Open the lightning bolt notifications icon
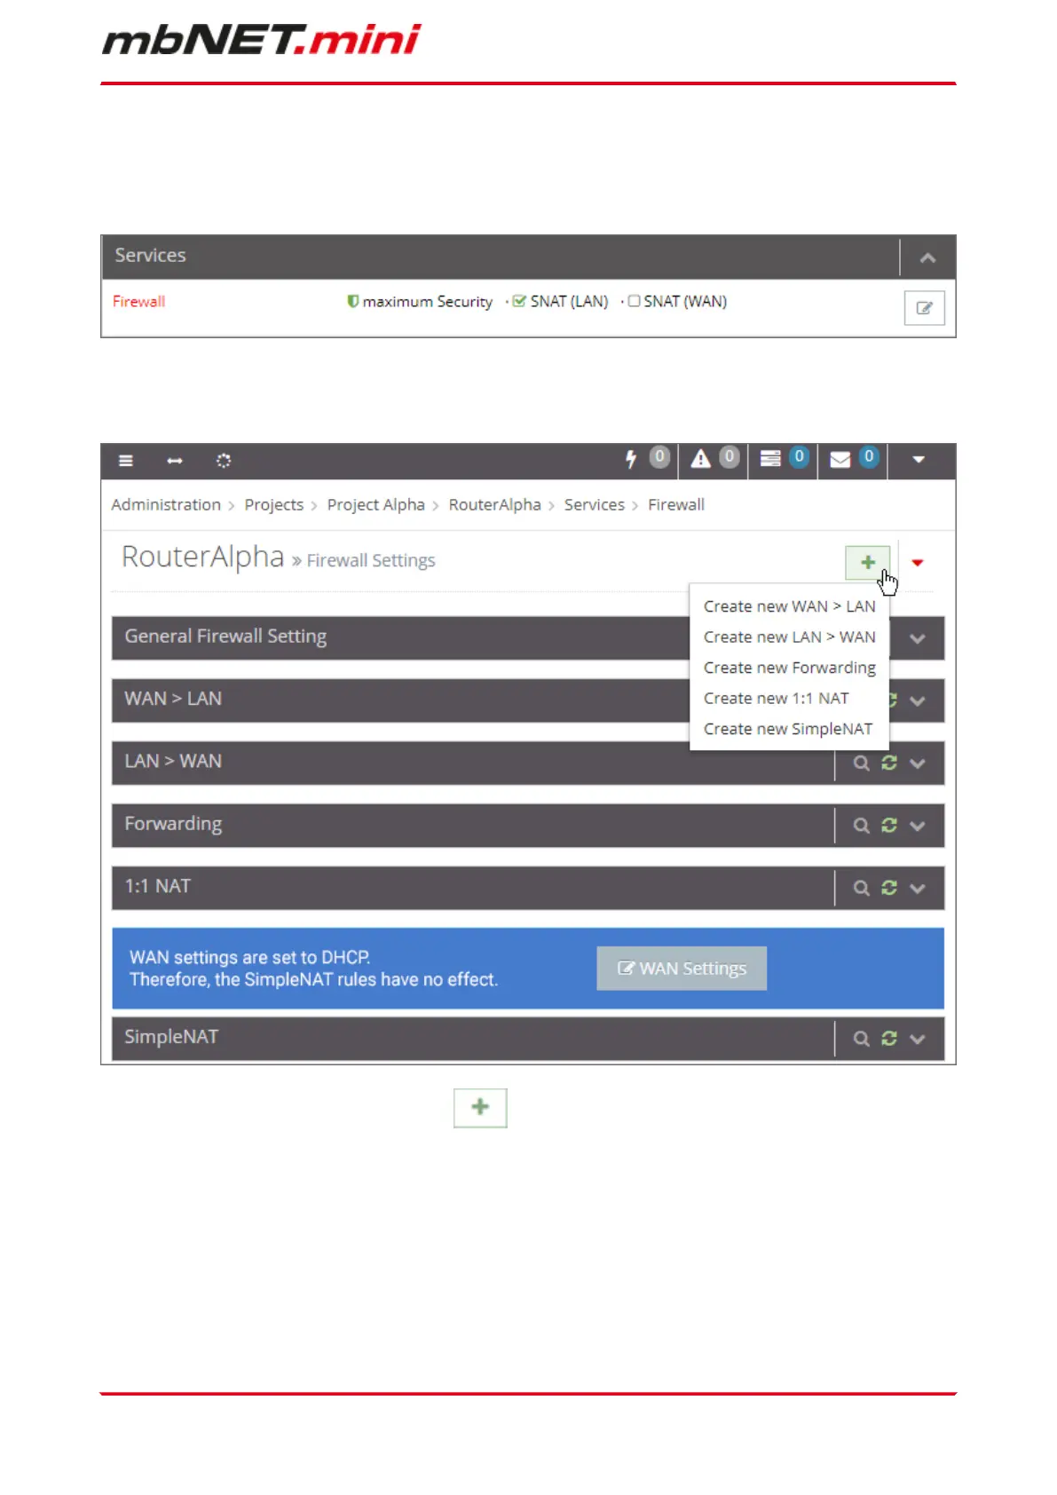The width and height of the screenshot is (1057, 1495). tap(631, 459)
